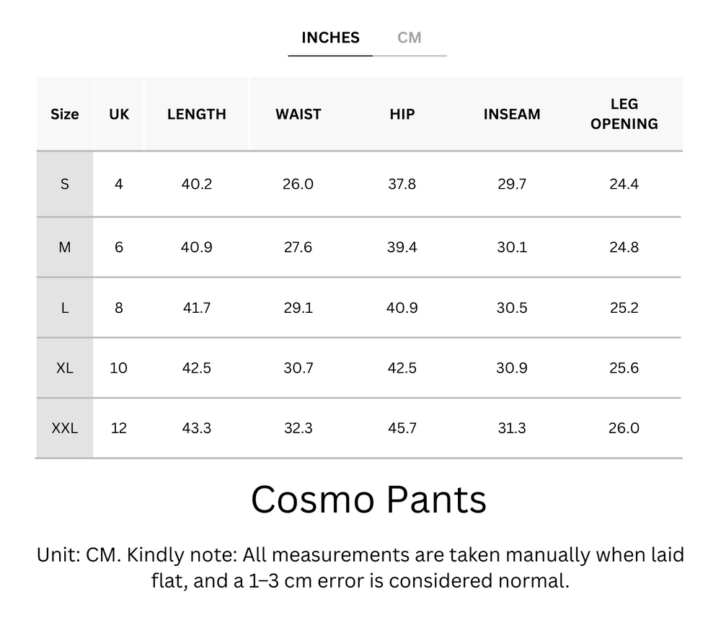Screen dimensions: 721x617
Task: Select the INCHES unit tab
Action: [x=329, y=37]
